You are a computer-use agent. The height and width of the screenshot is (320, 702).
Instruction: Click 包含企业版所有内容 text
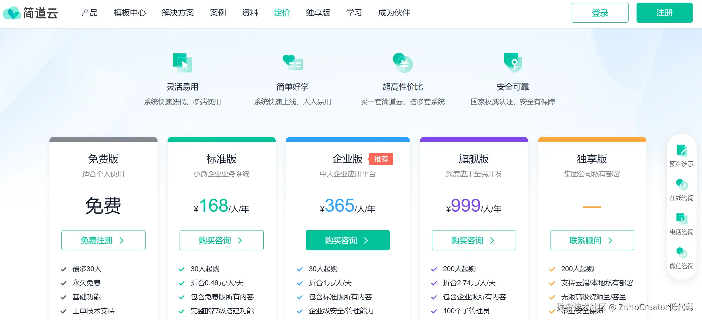pyautogui.click(x=474, y=297)
